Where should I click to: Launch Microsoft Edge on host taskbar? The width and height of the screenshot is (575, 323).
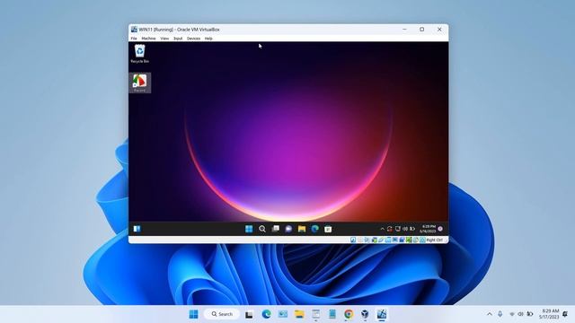(x=266, y=314)
